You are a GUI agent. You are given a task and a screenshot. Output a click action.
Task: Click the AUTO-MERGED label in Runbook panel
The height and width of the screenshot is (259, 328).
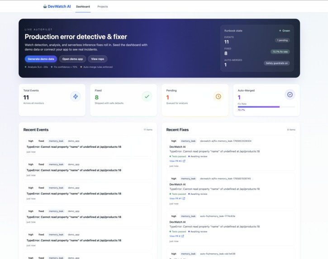(x=233, y=60)
